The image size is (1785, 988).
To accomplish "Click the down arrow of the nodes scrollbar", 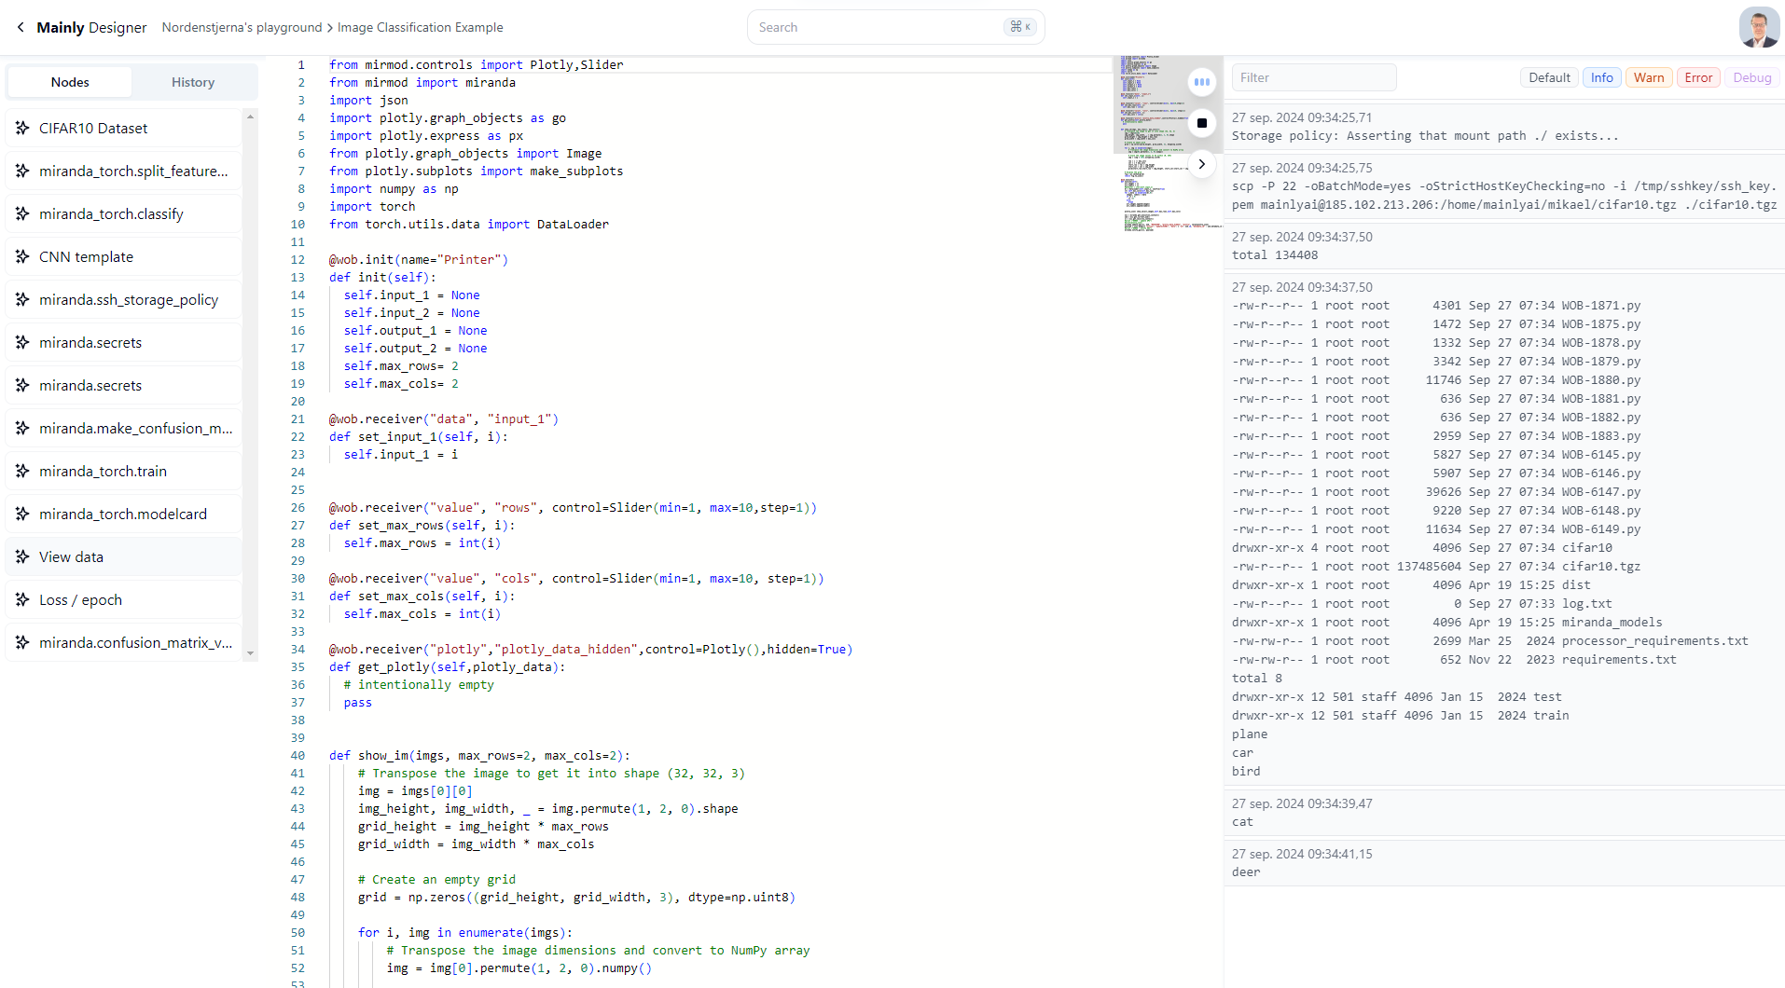I will (250, 653).
